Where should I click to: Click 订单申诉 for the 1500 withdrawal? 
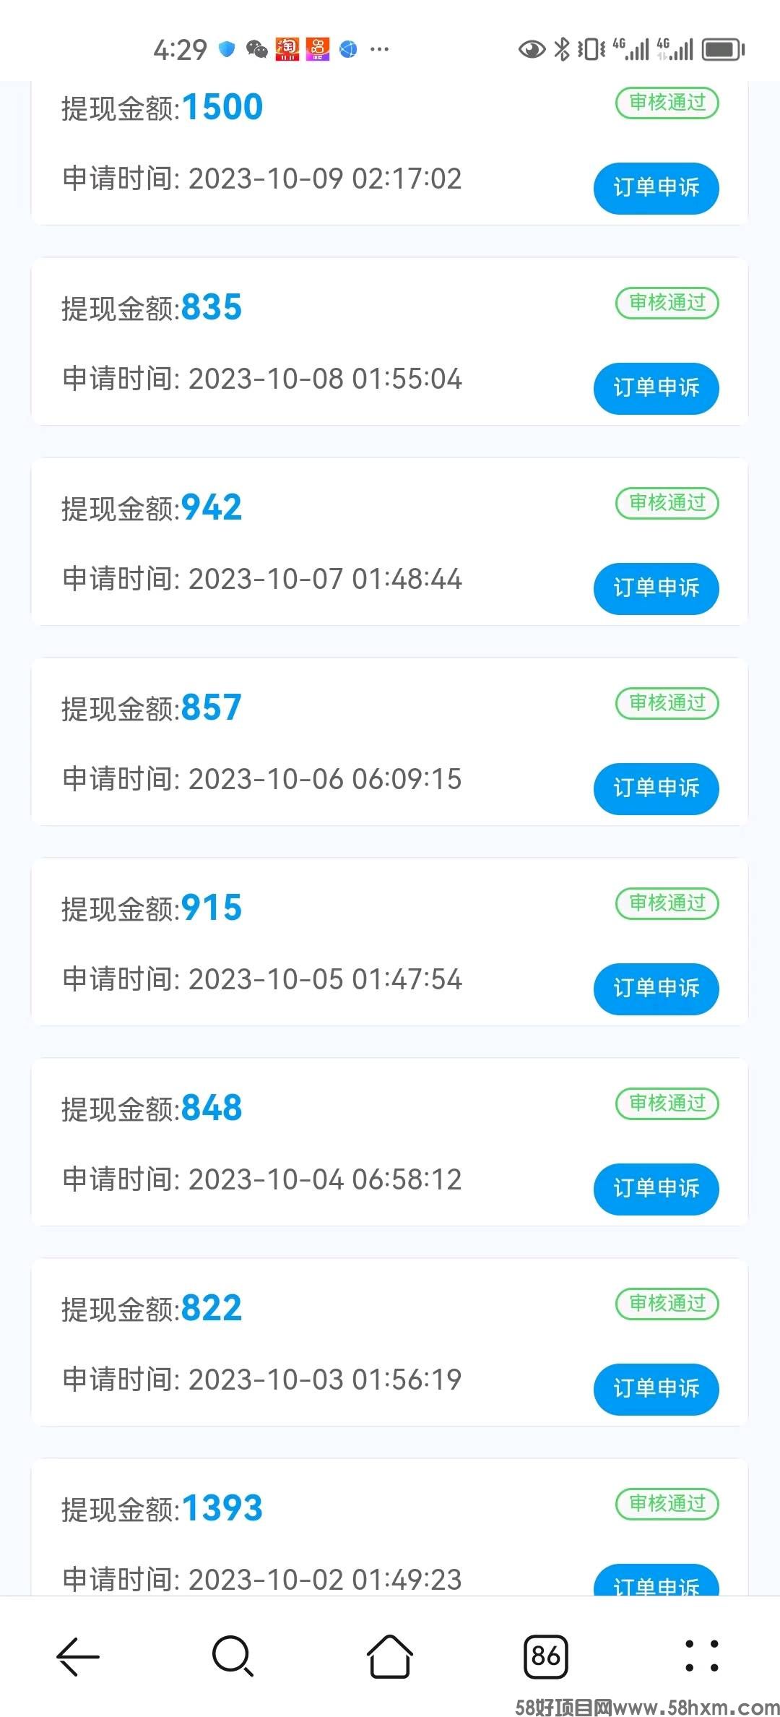click(x=656, y=188)
